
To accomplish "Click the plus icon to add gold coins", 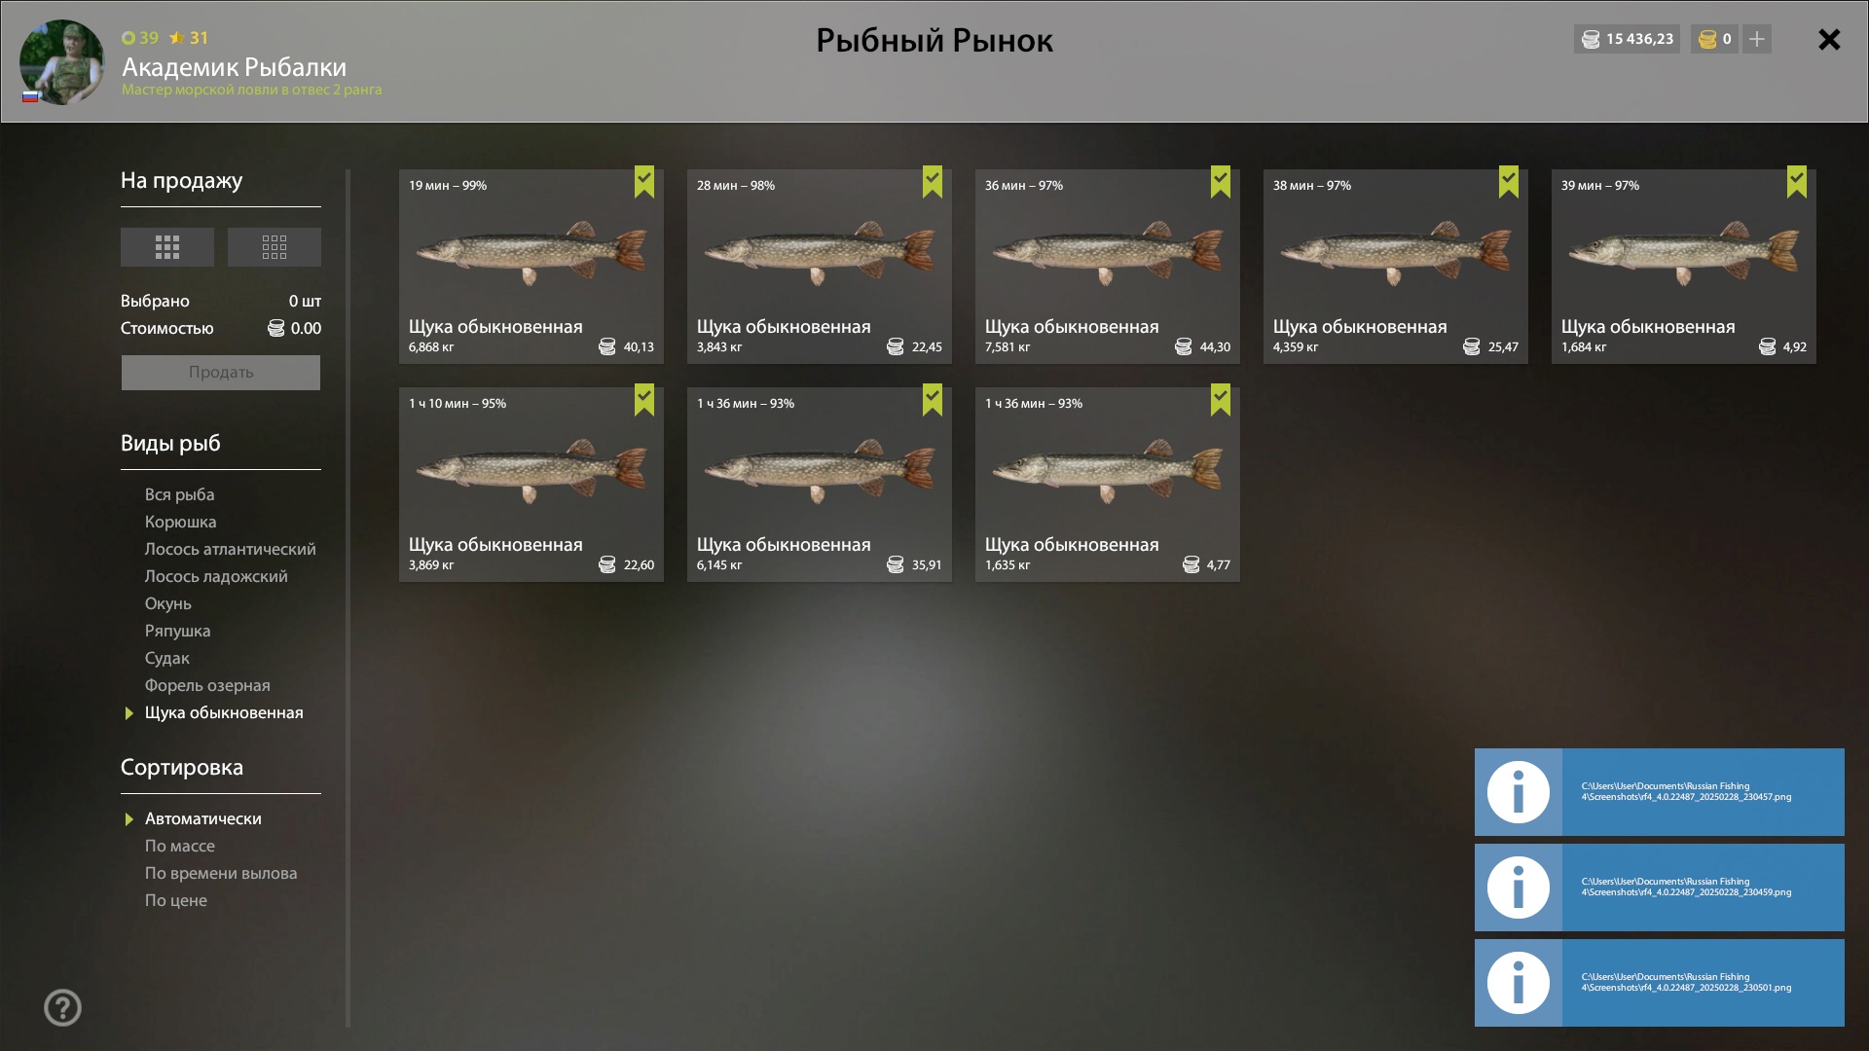I will point(1756,39).
